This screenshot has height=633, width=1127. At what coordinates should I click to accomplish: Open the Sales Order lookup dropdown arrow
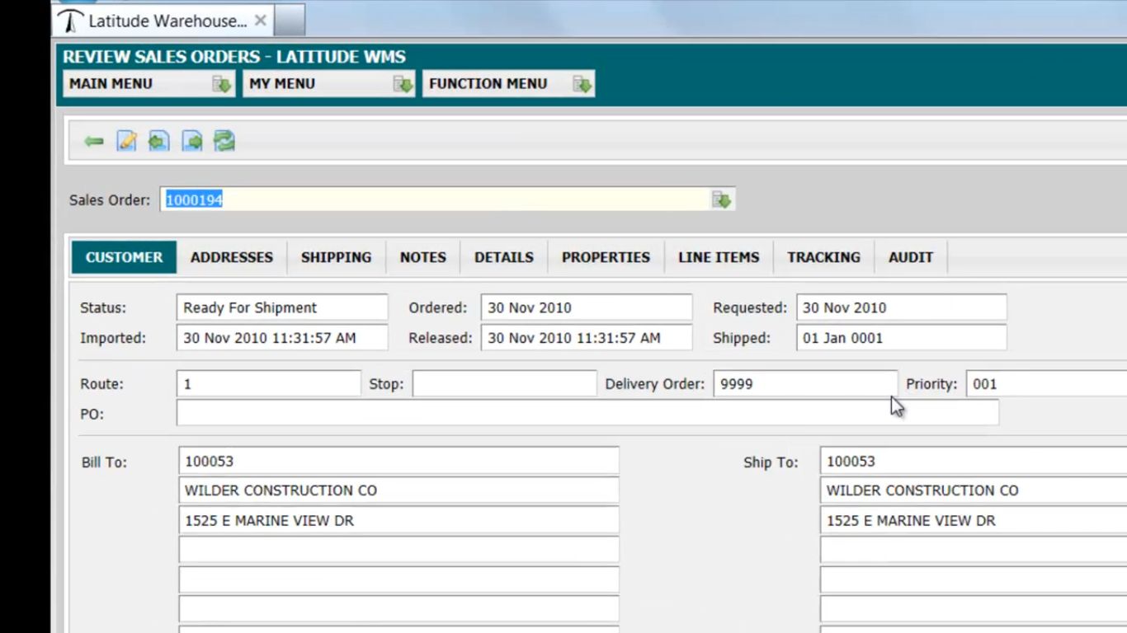pyautogui.click(x=722, y=199)
